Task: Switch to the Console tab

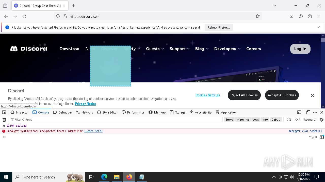Action: pyautogui.click(x=41, y=112)
